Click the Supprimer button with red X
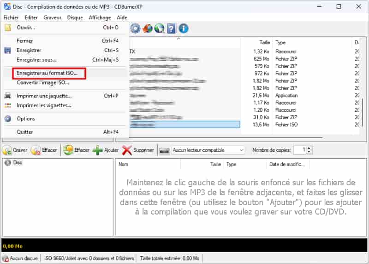Image resolution: width=369 pixels, height=264 pixels. pos(138,150)
